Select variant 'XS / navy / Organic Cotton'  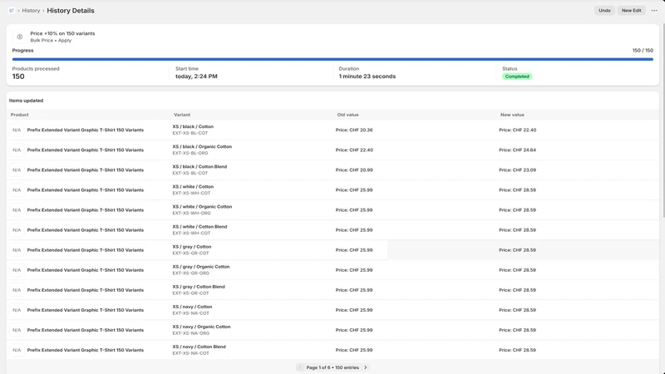pos(201,327)
